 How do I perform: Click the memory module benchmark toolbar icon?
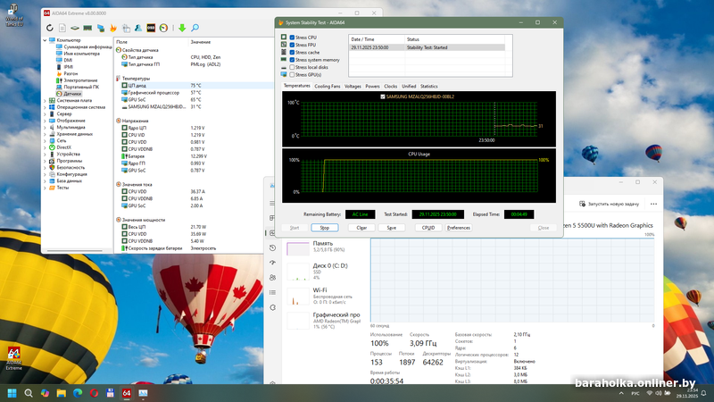click(x=87, y=28)
